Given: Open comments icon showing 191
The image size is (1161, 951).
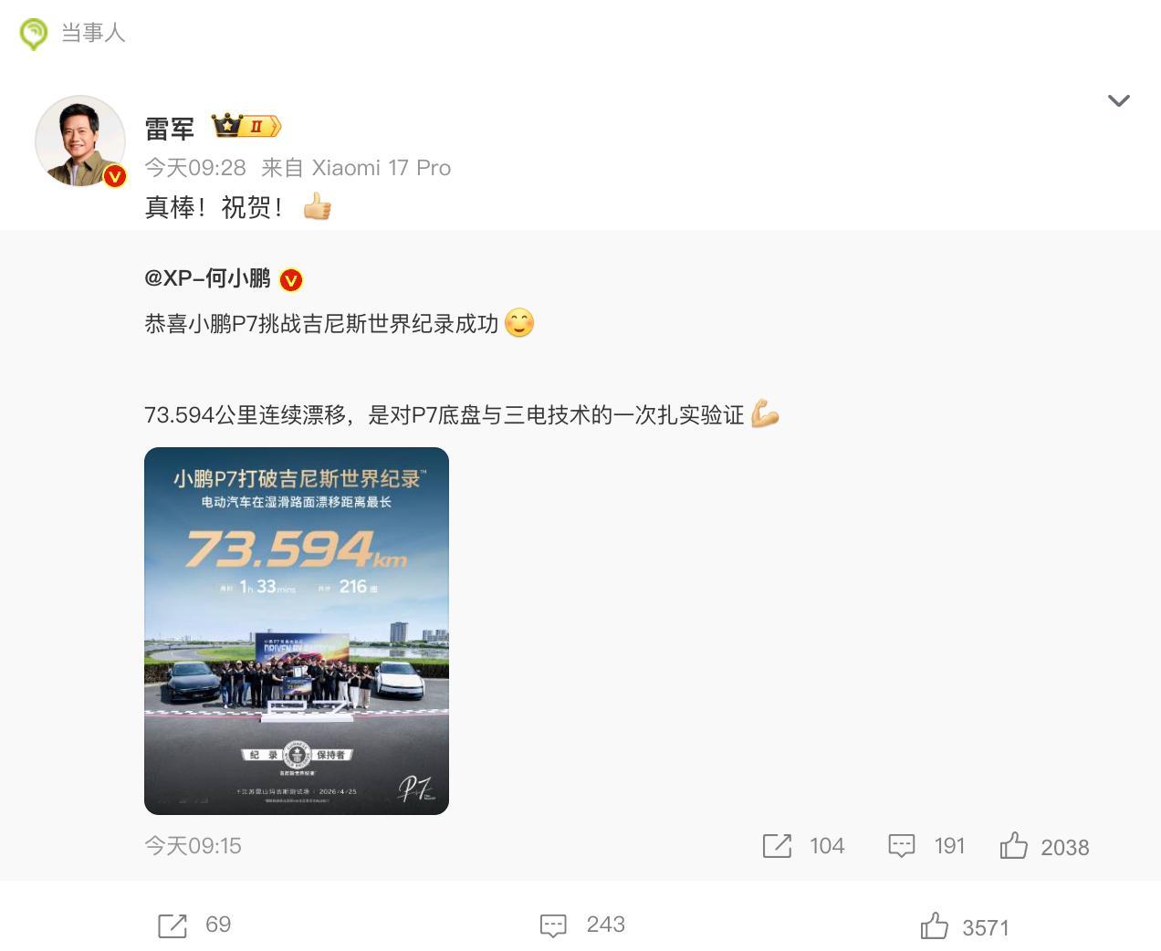Looking at the screenshot, I should click(901, 846).
